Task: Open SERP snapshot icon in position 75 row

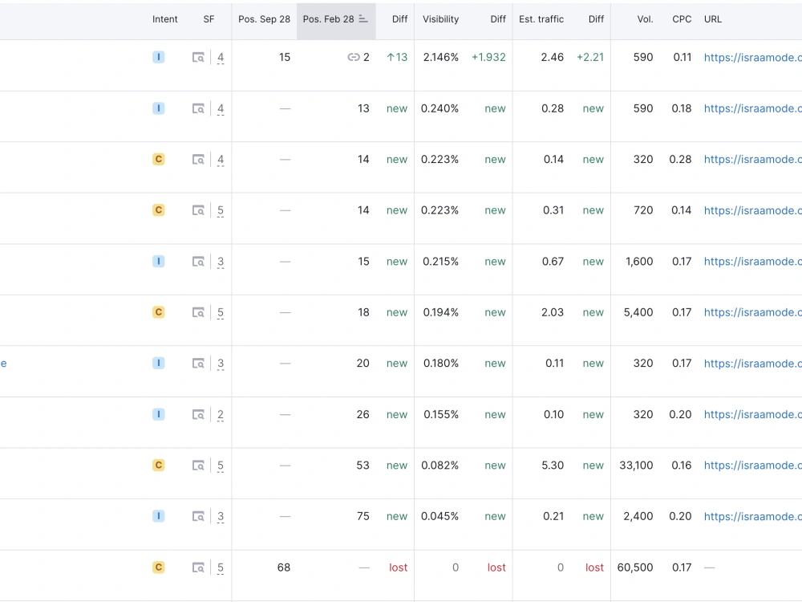Action: click(198, 516)
